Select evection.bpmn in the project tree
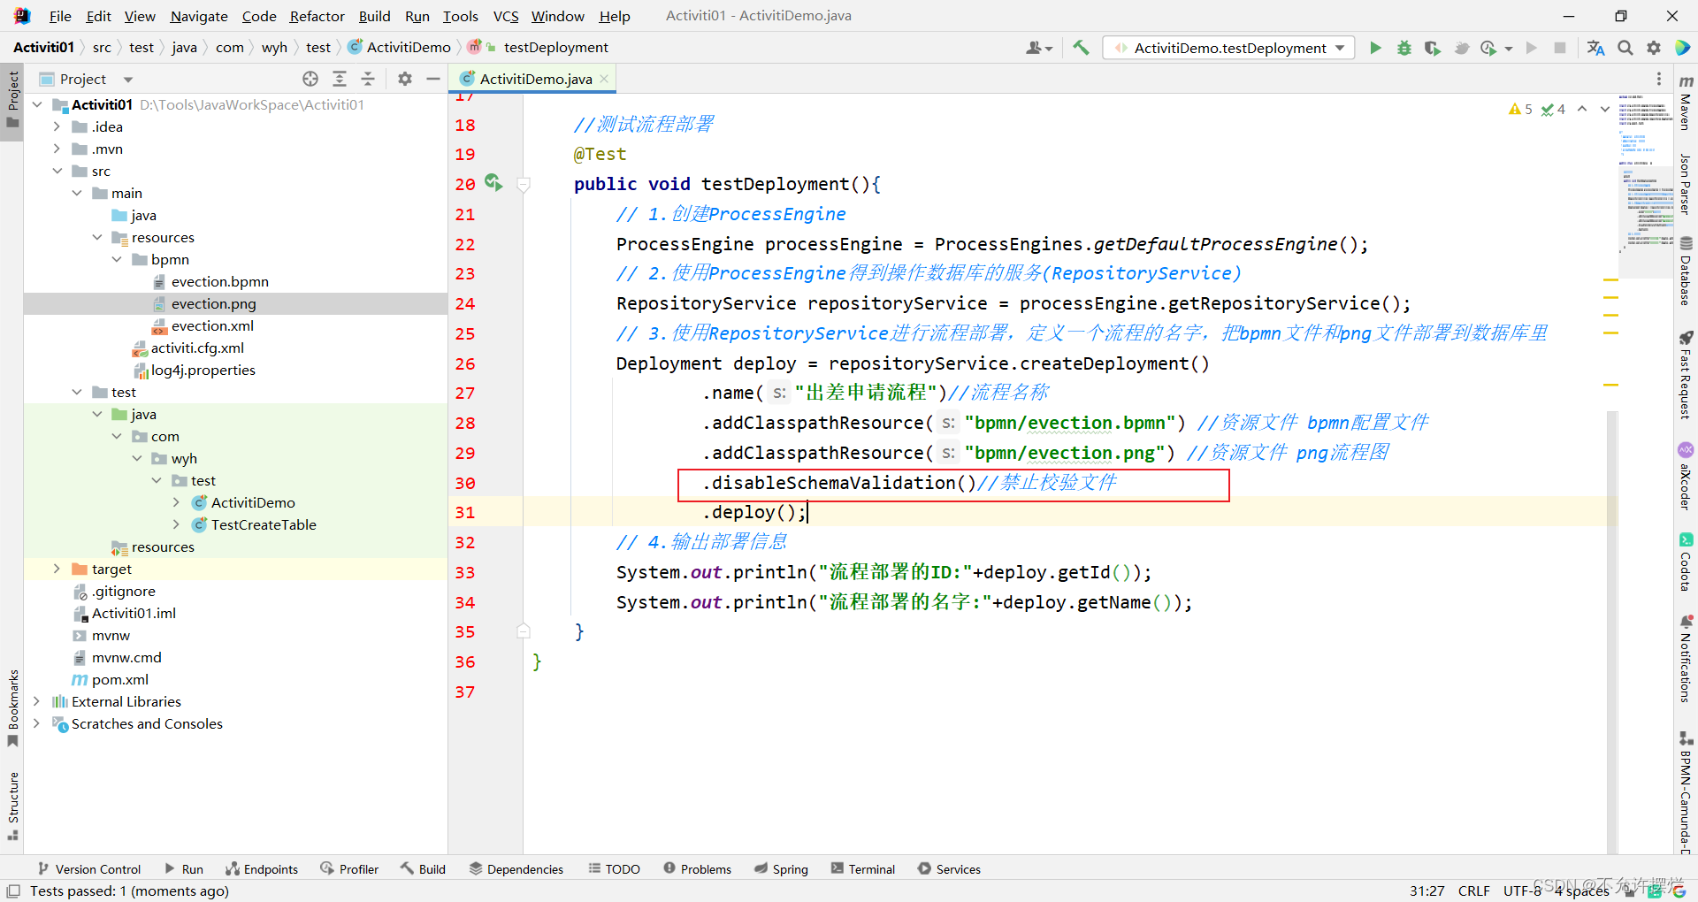1698x902 pixels. tap(219, 281)
